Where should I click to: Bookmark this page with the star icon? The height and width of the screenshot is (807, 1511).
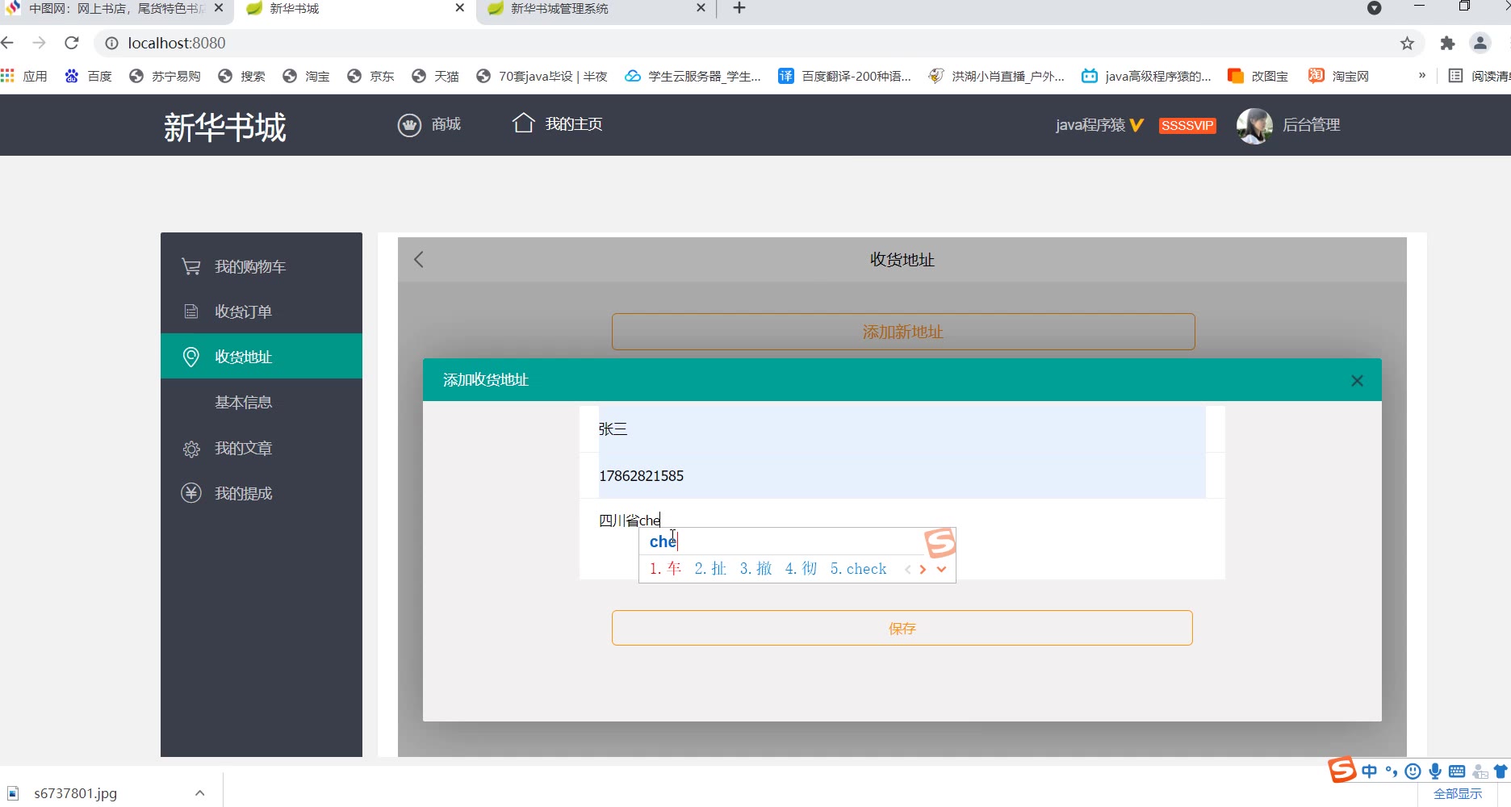1407,44
